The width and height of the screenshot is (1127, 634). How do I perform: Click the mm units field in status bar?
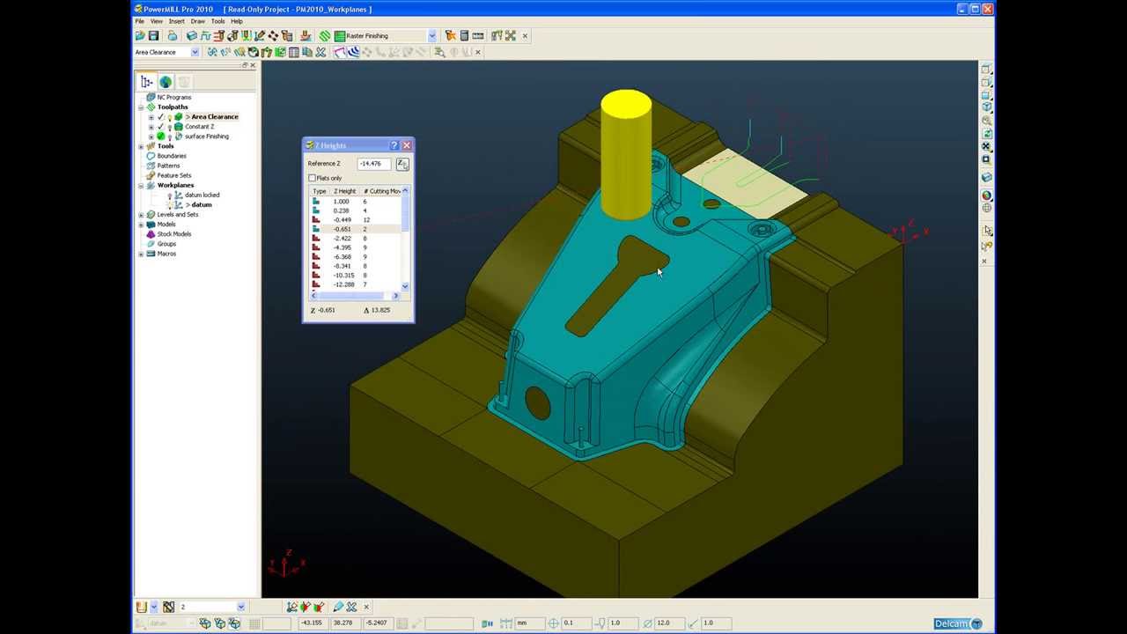click(528, 623)
